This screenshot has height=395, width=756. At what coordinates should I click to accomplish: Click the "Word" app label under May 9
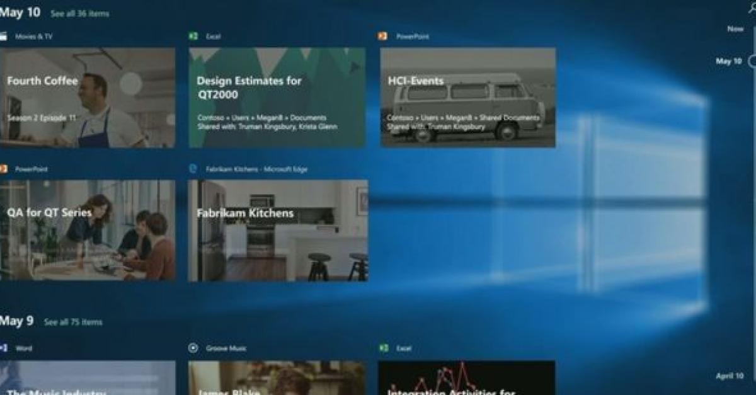pyautogui.click(x=23, y=348)
